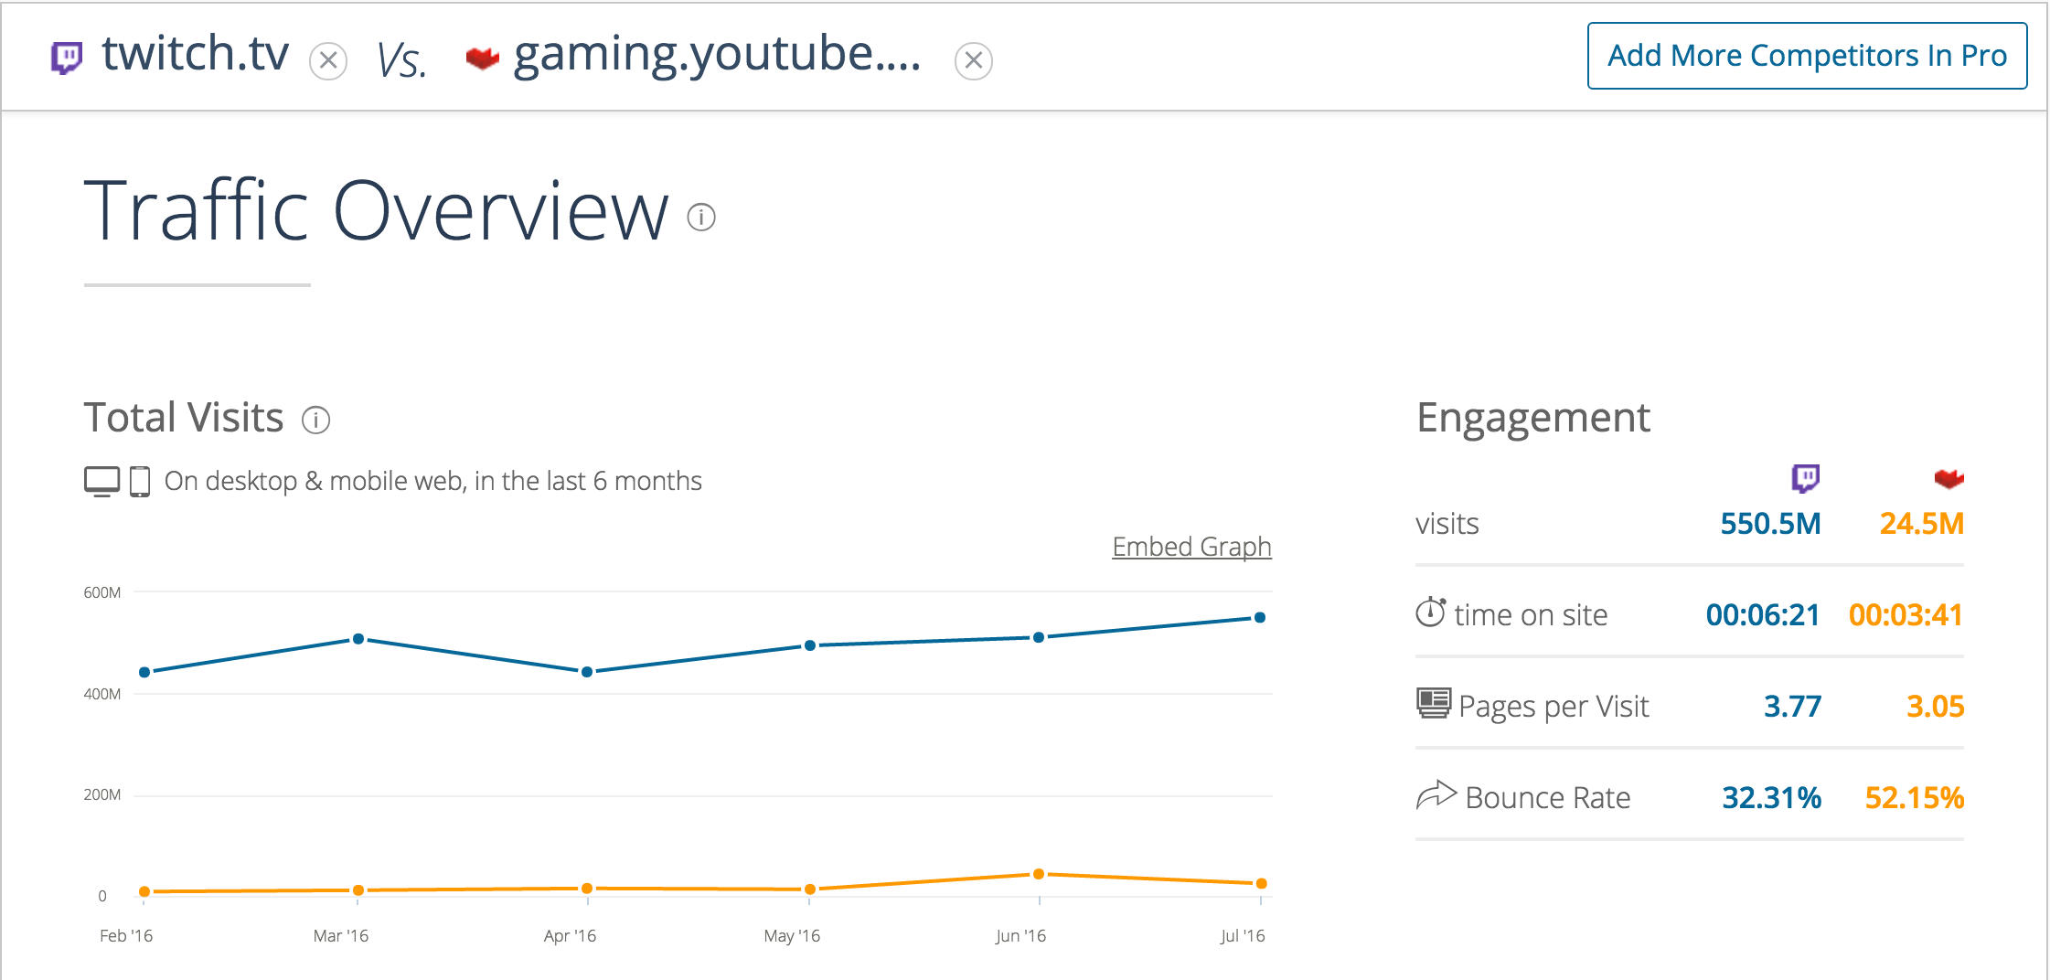This screenshot has width=2050, height=980.
Task: Click the twitch.tv site name in header
Action: click(196, 54)
